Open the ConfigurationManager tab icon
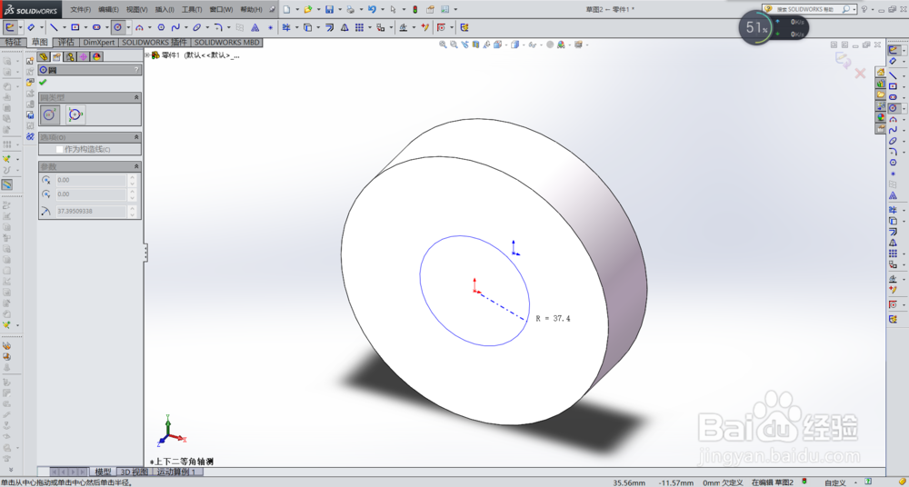 [70, 56]
